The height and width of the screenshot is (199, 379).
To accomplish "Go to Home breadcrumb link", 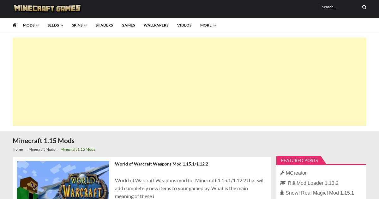I will pos(18,149).
